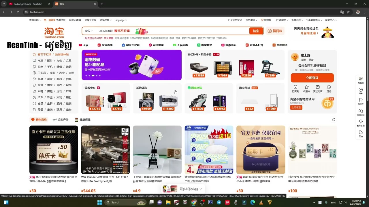Click 足迹 clock history icon
Image resolution: width=369 pixels, height=207 pixels.
(x=329, y=89)
